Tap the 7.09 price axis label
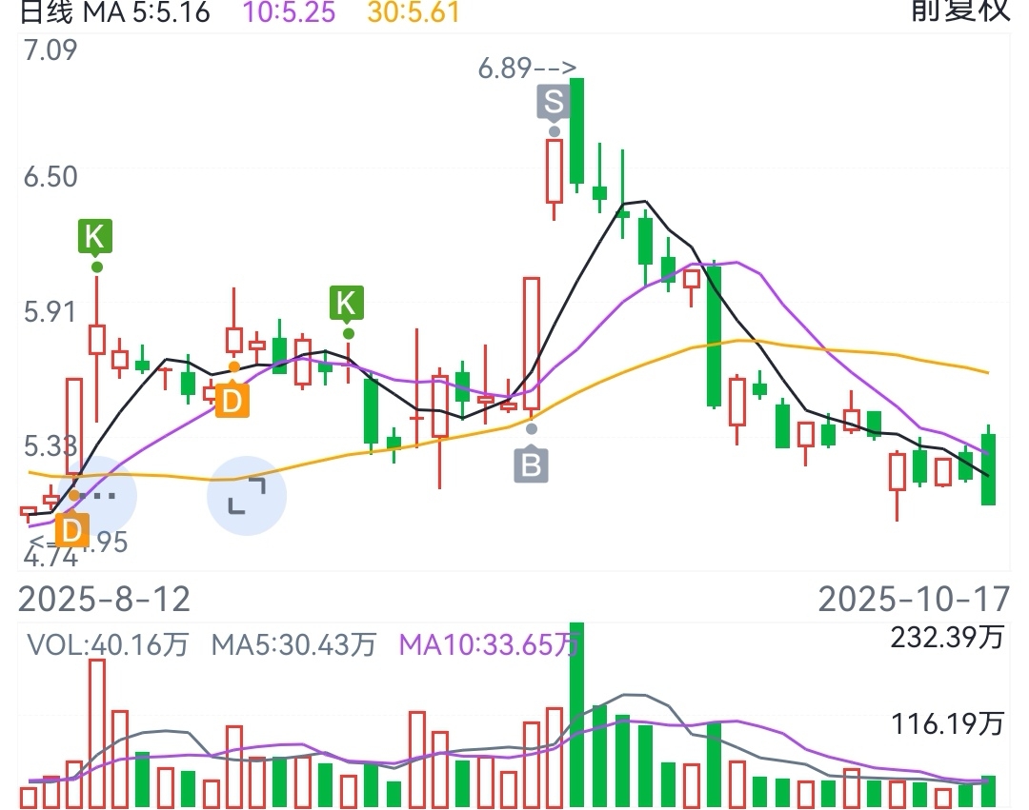1029x810 pixels. coord(50,49)
